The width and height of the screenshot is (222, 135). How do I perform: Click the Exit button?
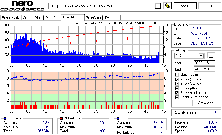coord(209,6)
